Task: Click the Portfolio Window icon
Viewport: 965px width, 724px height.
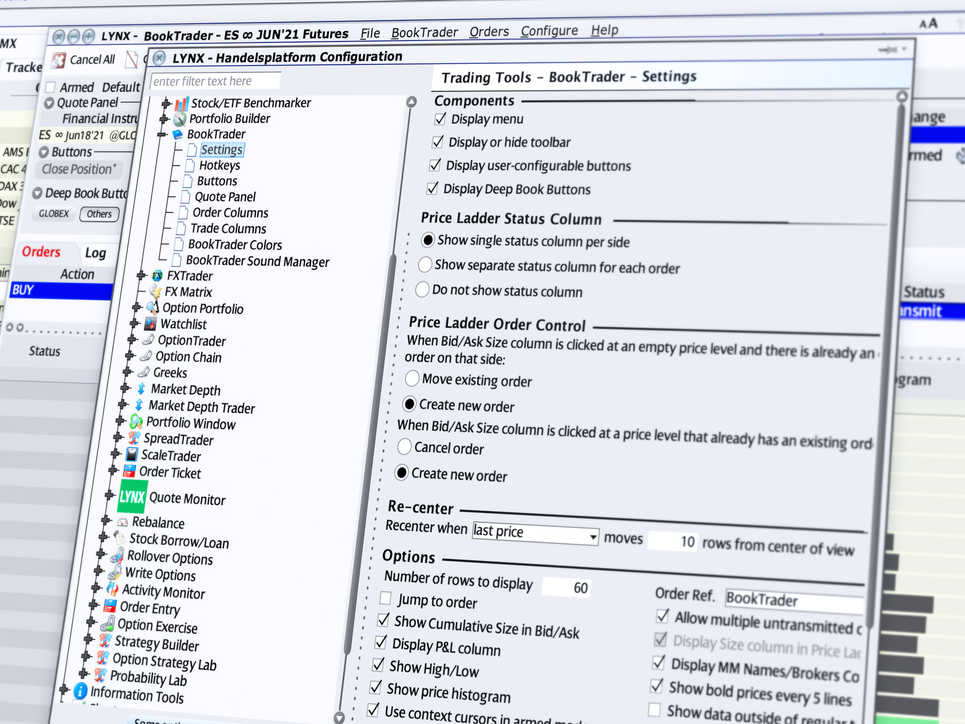Action: [136, 422]
